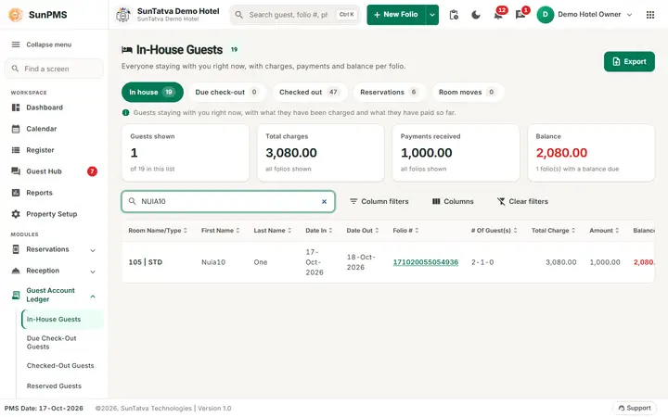Sort by Date In column
The height and width of the screenshot is (417, 668).
[x=319, y=230]
